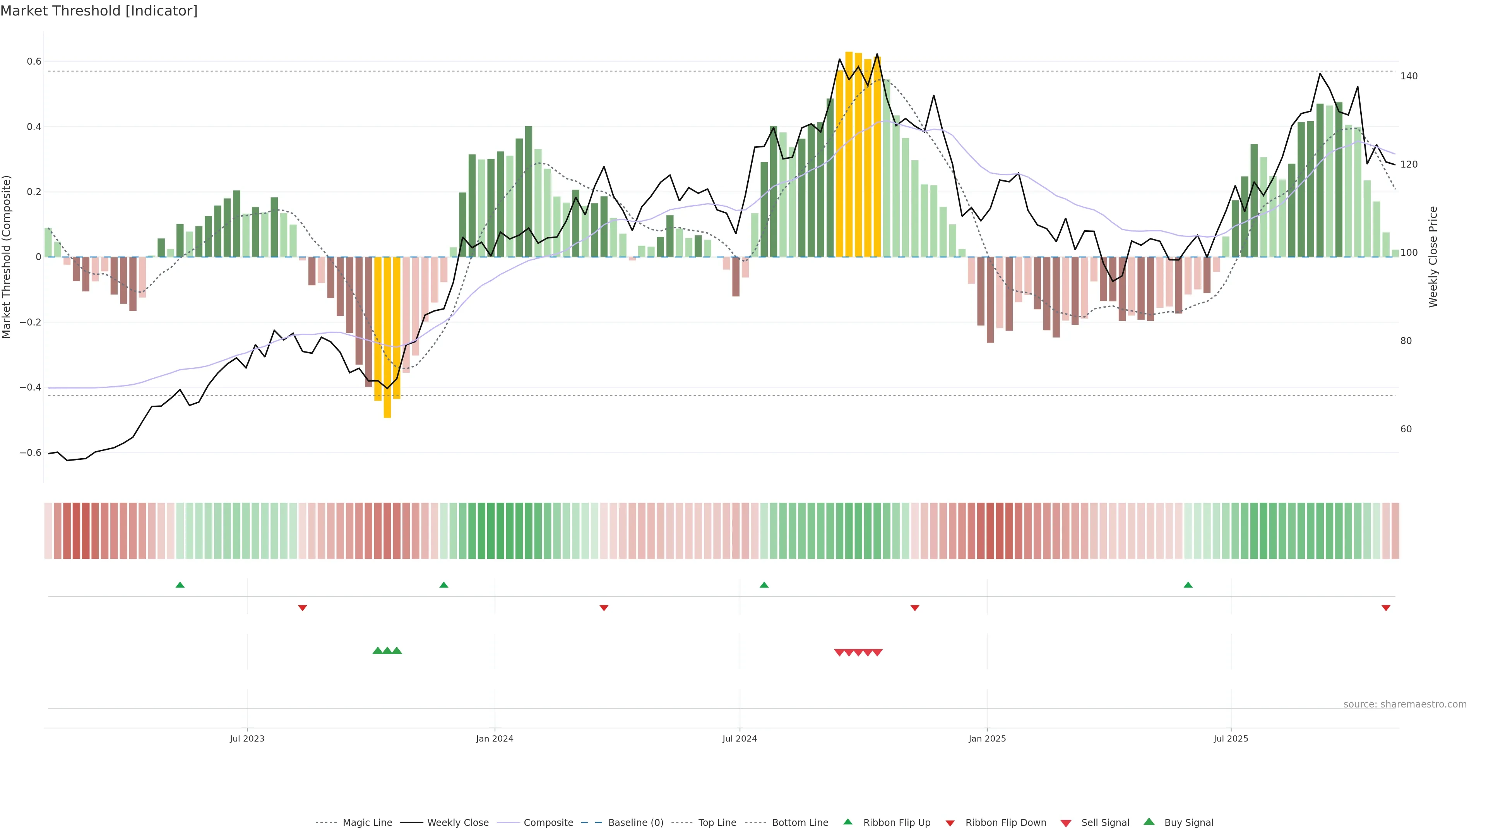The image size is (1486, 836).
Task: Click the last red ribbon flip down marker
Action: [x=1386, y=608]
